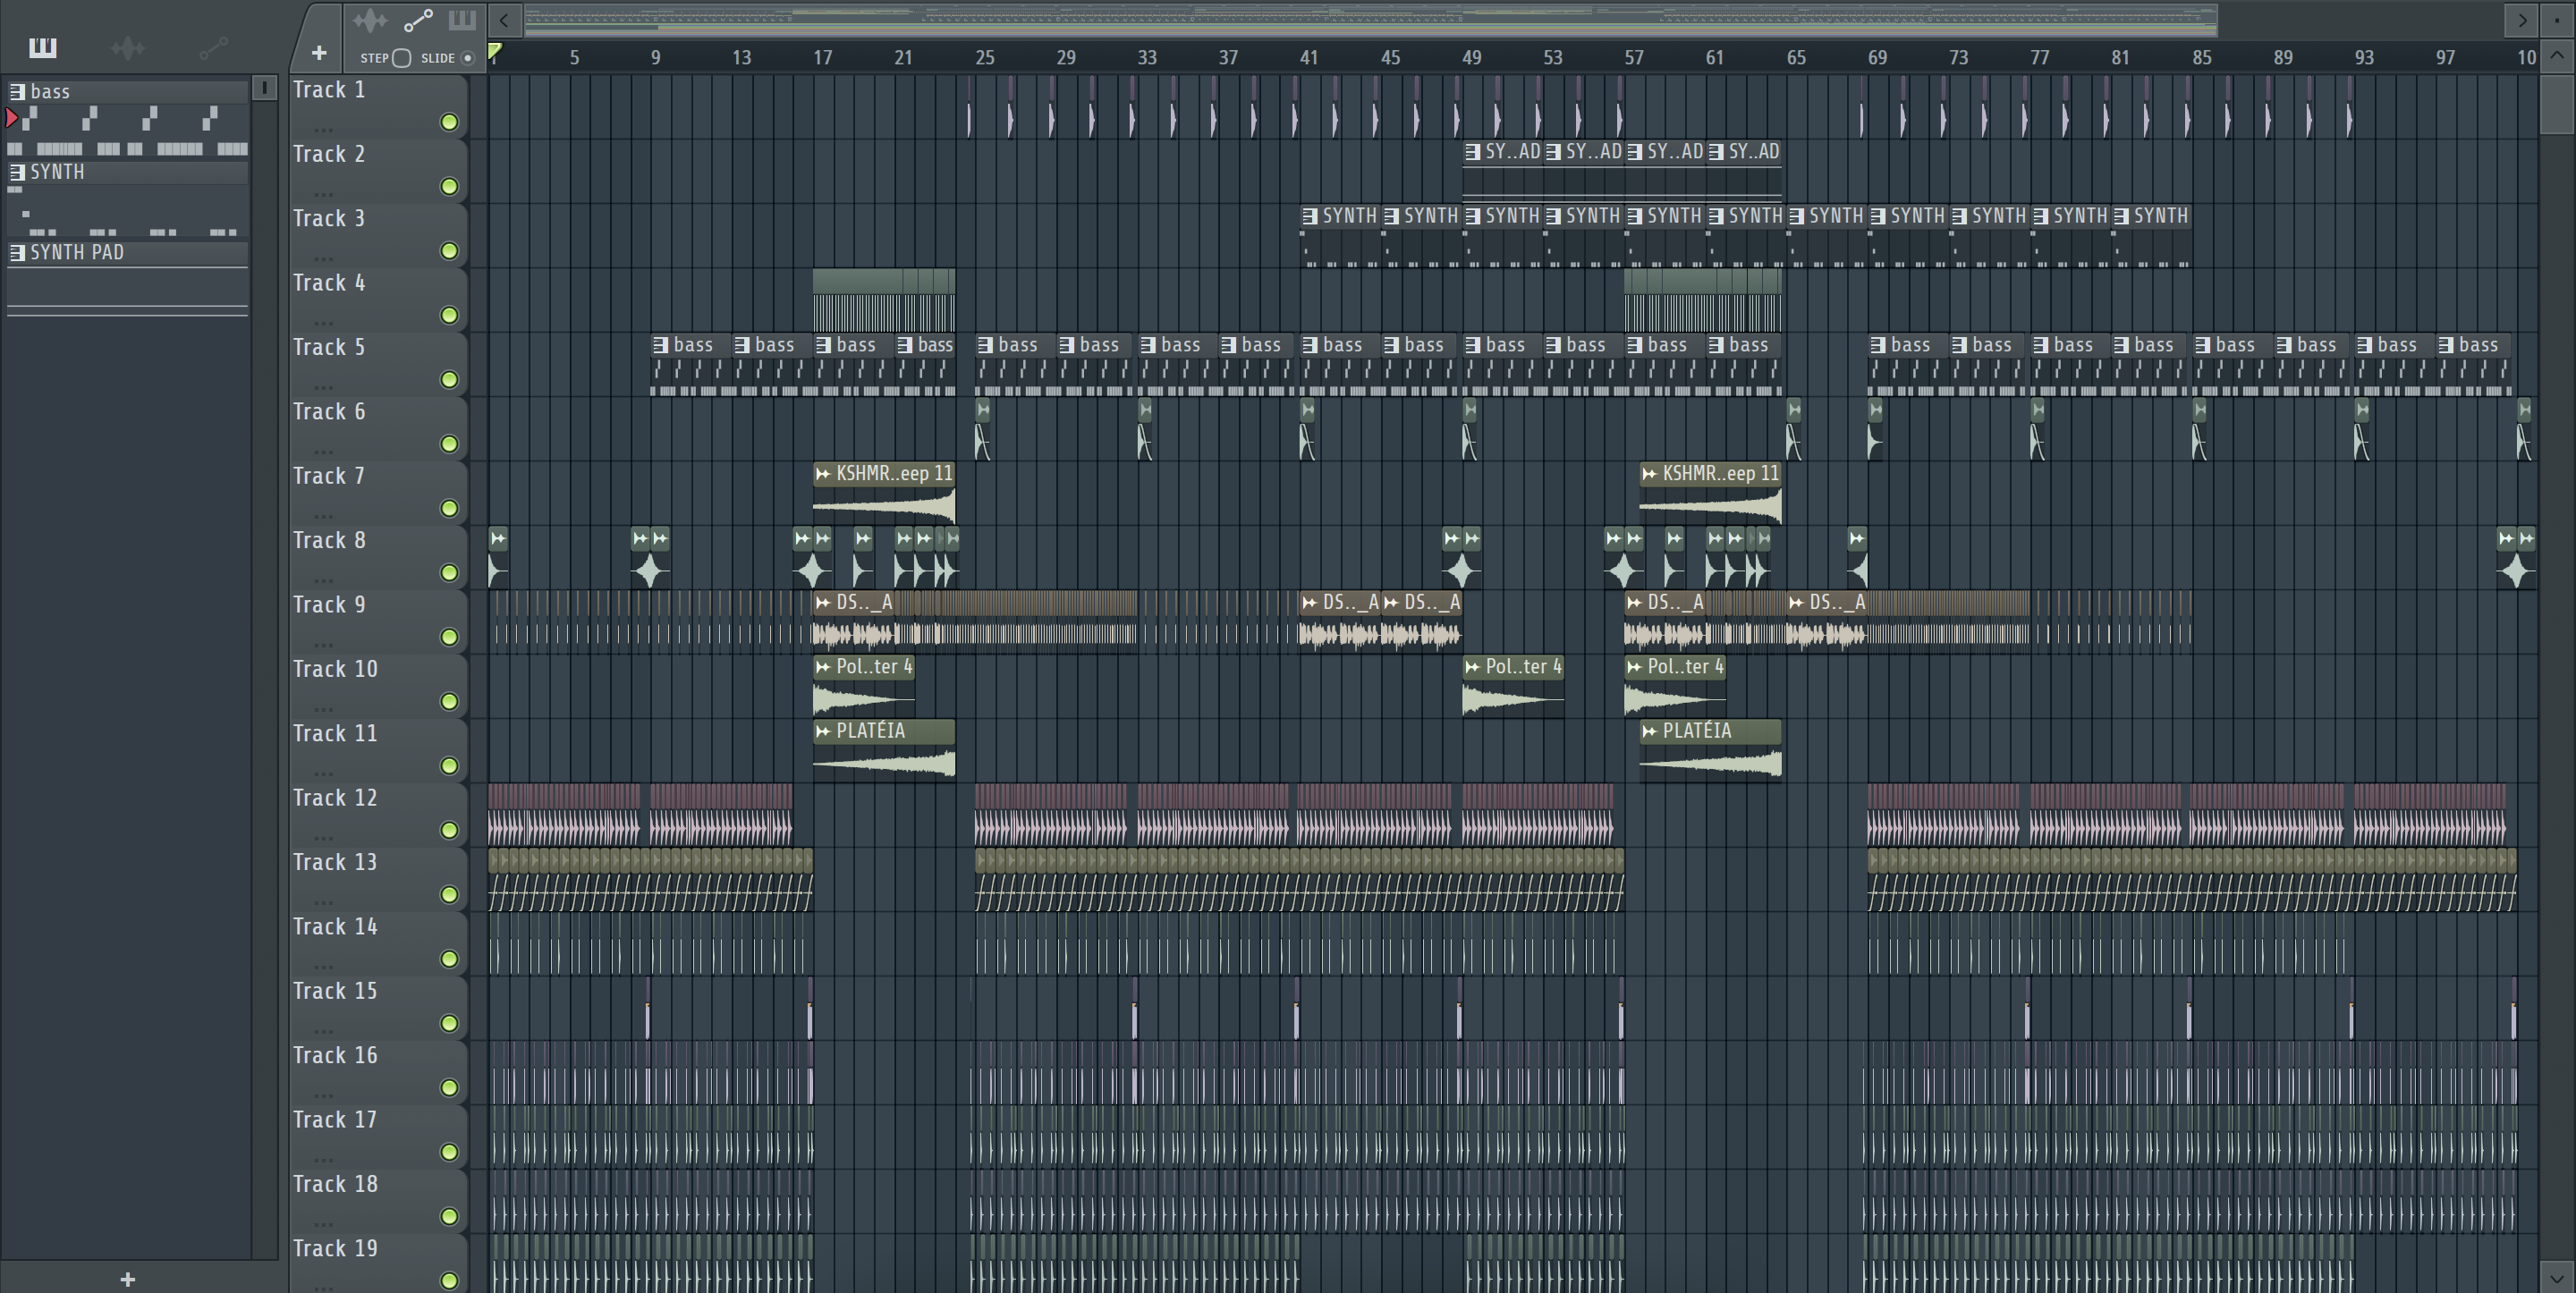2576x1293 pixels.
Task: Open menu icon of first Pol..ter 4 clip
Action: (823, 667)
